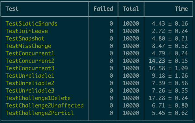Click the highlighted 14.23 time value
This screenshot has height=123, width=195.
pos(157,61)
